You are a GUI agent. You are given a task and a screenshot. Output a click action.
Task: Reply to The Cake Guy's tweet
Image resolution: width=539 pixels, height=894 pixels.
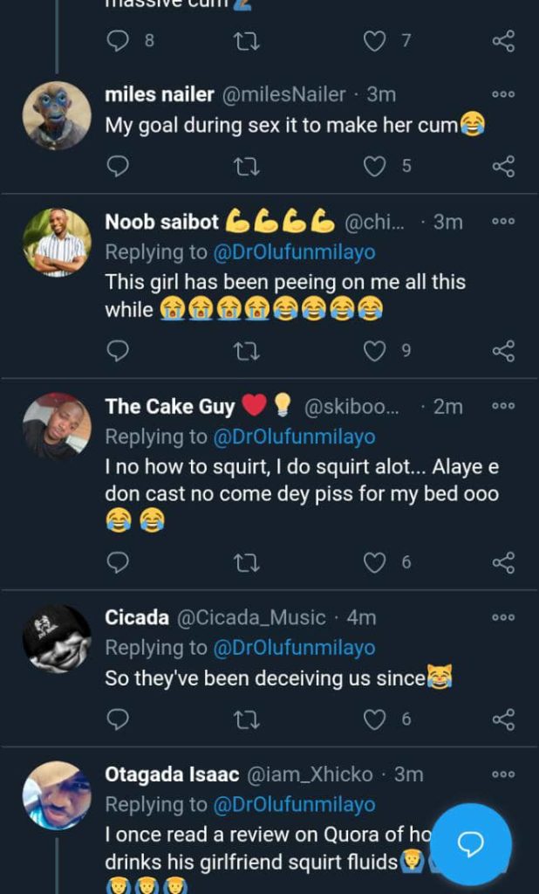[117, 563]
